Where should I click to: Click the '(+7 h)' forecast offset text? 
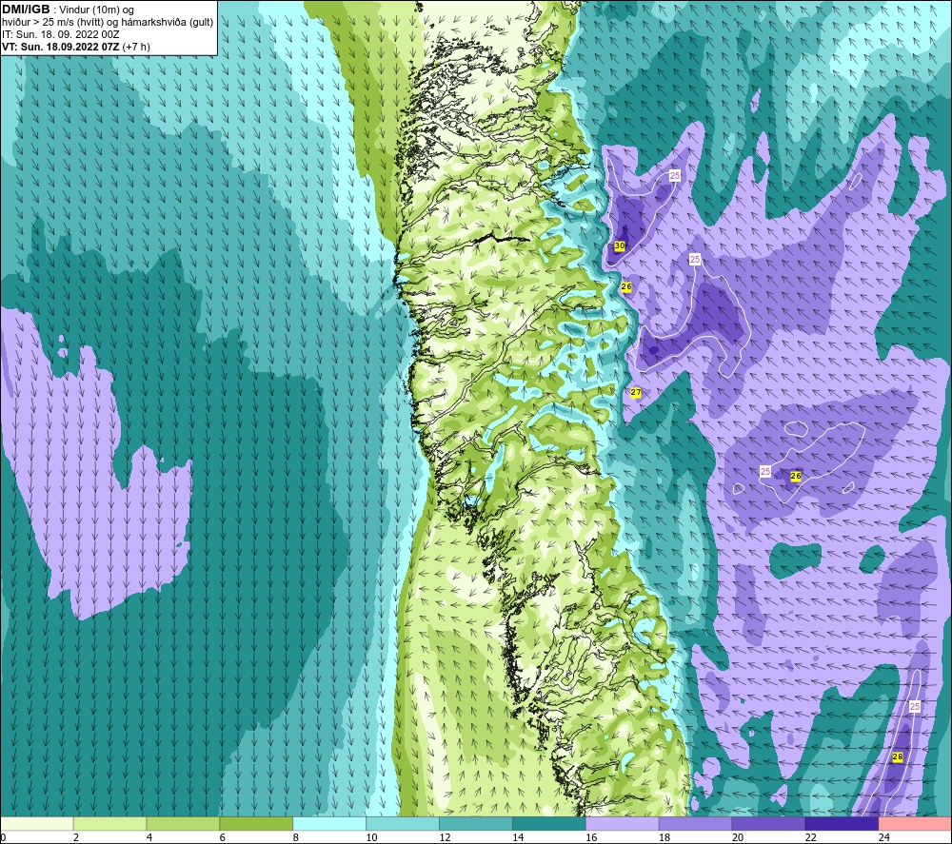click(x=136, y=47)
